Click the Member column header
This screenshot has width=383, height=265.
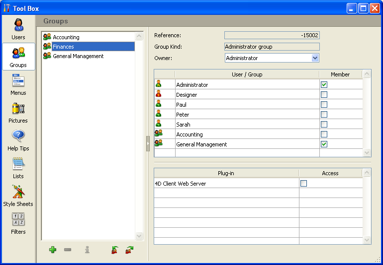(340, 74)
